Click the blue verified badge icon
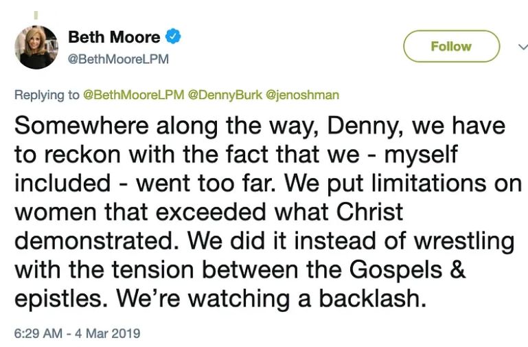Viewport: 528px width, 347px height. [175, 36]
